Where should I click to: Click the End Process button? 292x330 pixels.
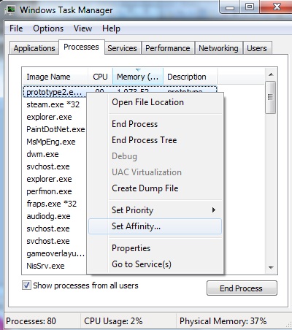point(242,288)
